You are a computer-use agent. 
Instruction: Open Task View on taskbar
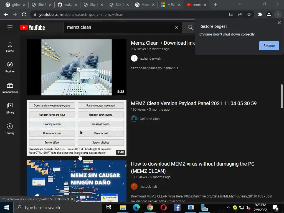[x=108, y=207]
